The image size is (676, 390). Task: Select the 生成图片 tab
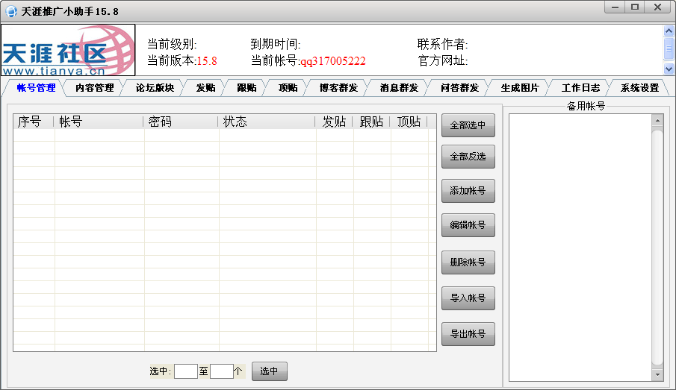point(520,88)
